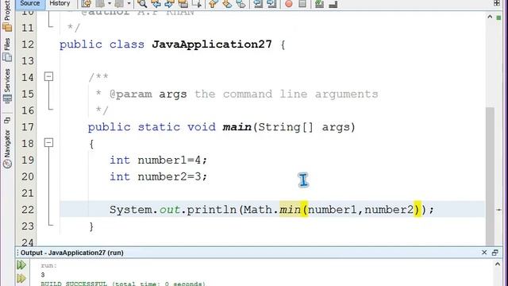Open the Back history dropdown arrow
Image resolution: width=508 pixels, height=286 pixels.
tap(110, 3)
